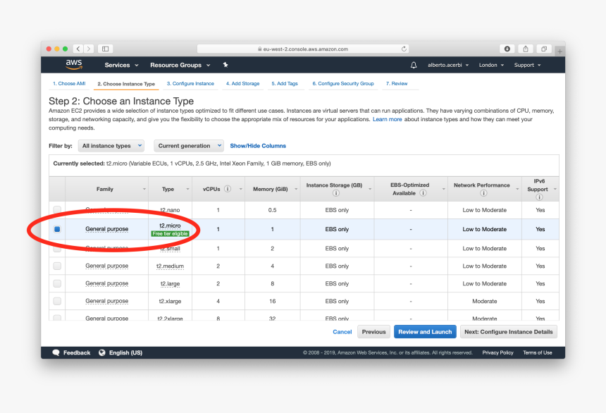
Task: Click the Instance Storage info icon
Action: (336, 193)
